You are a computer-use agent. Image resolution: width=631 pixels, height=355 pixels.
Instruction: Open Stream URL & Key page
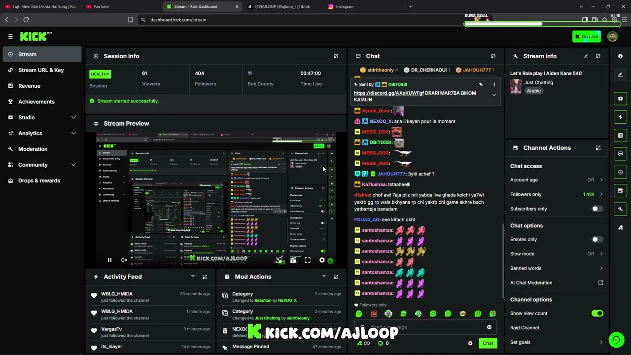tap(42, 70)
